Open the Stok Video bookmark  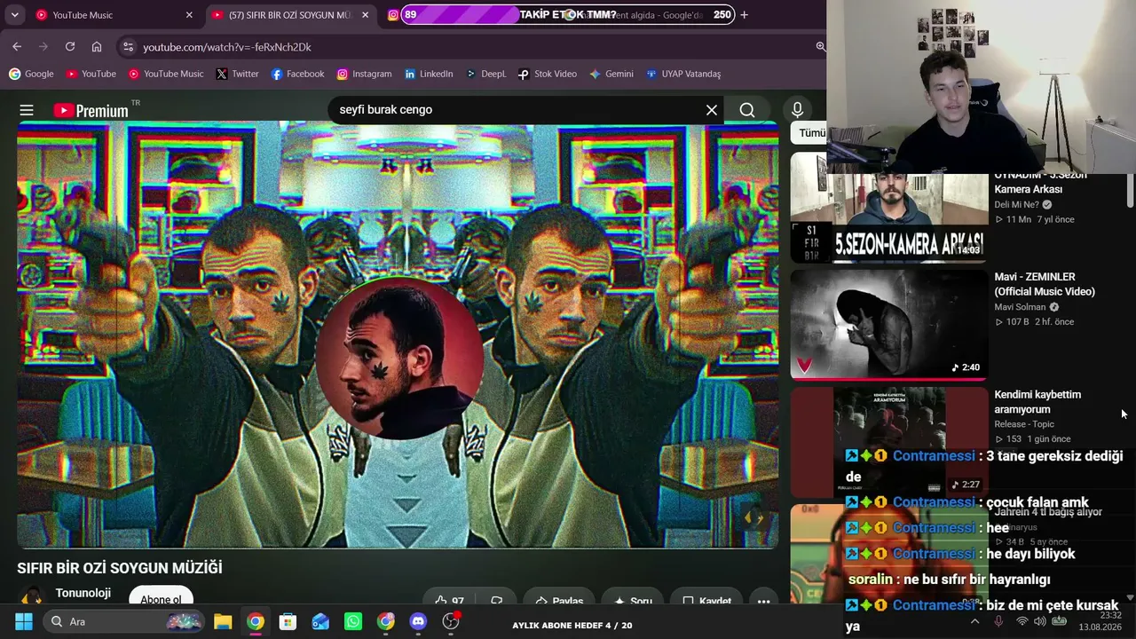click(548, 74)
